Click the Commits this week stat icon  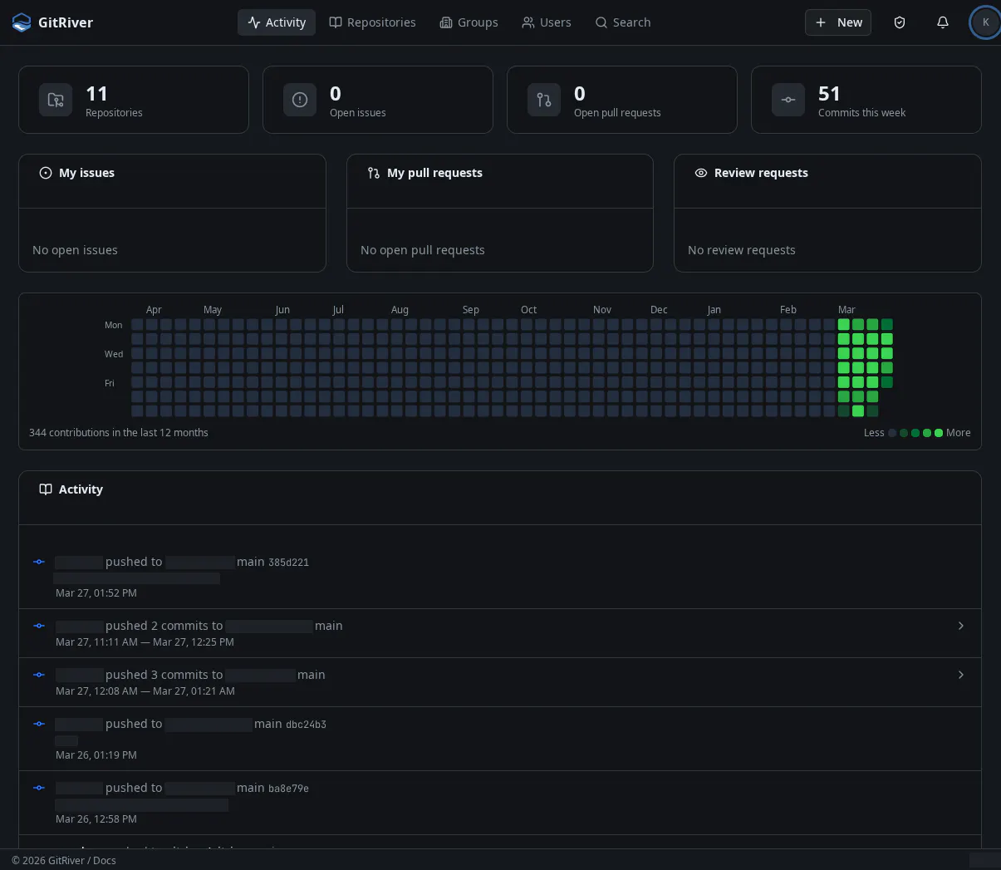[x=788, y=100]
